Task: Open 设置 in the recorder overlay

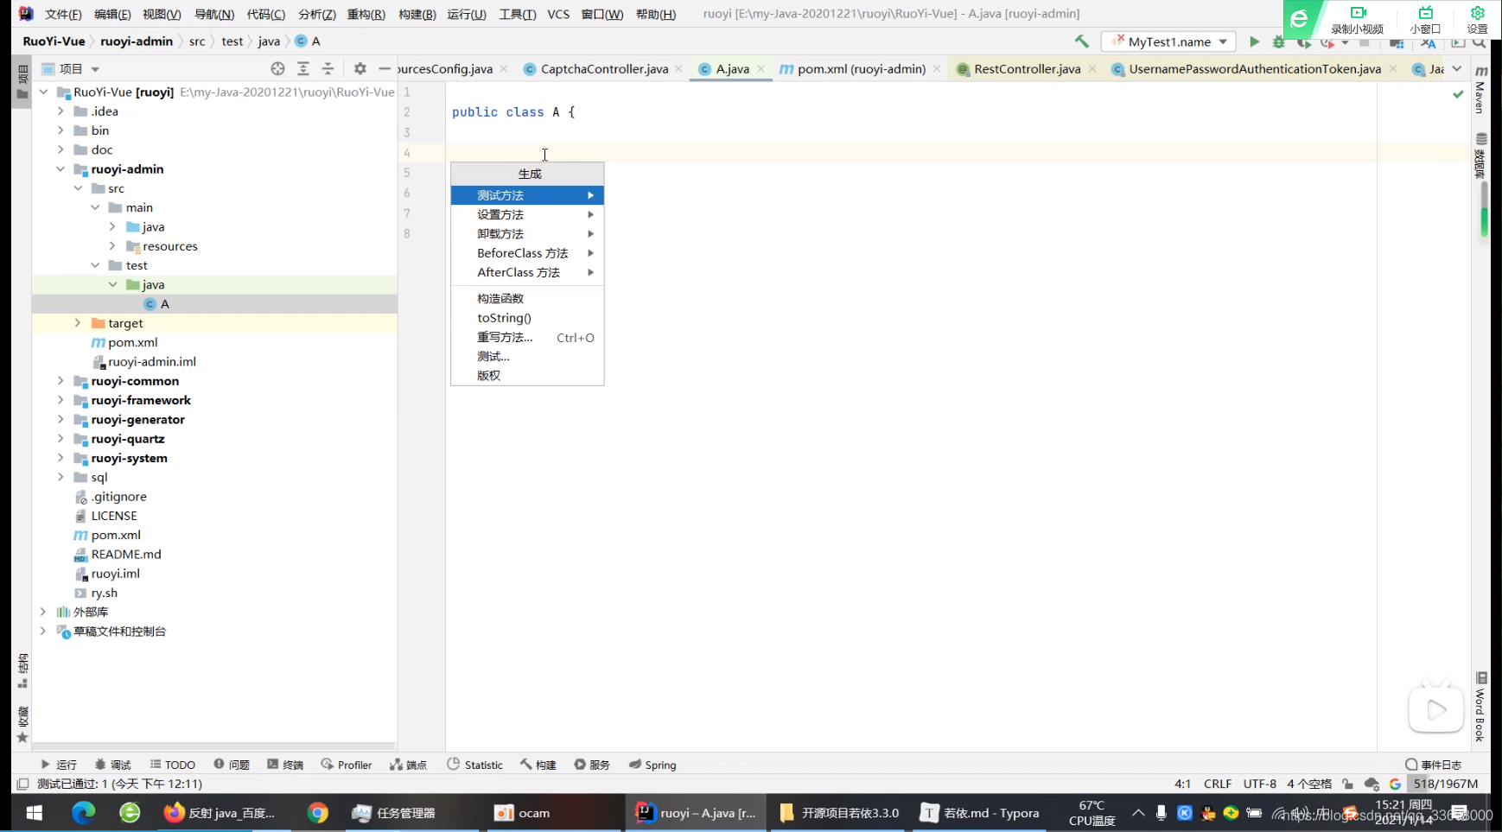Action: pos(1477,20)
